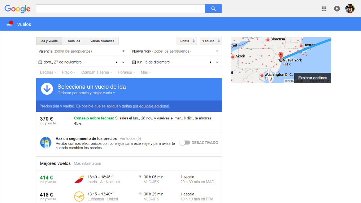Click the Washington D. C. map marker
Image resolution: width=361 pixels, height=203 pixels.
(262, 75)
